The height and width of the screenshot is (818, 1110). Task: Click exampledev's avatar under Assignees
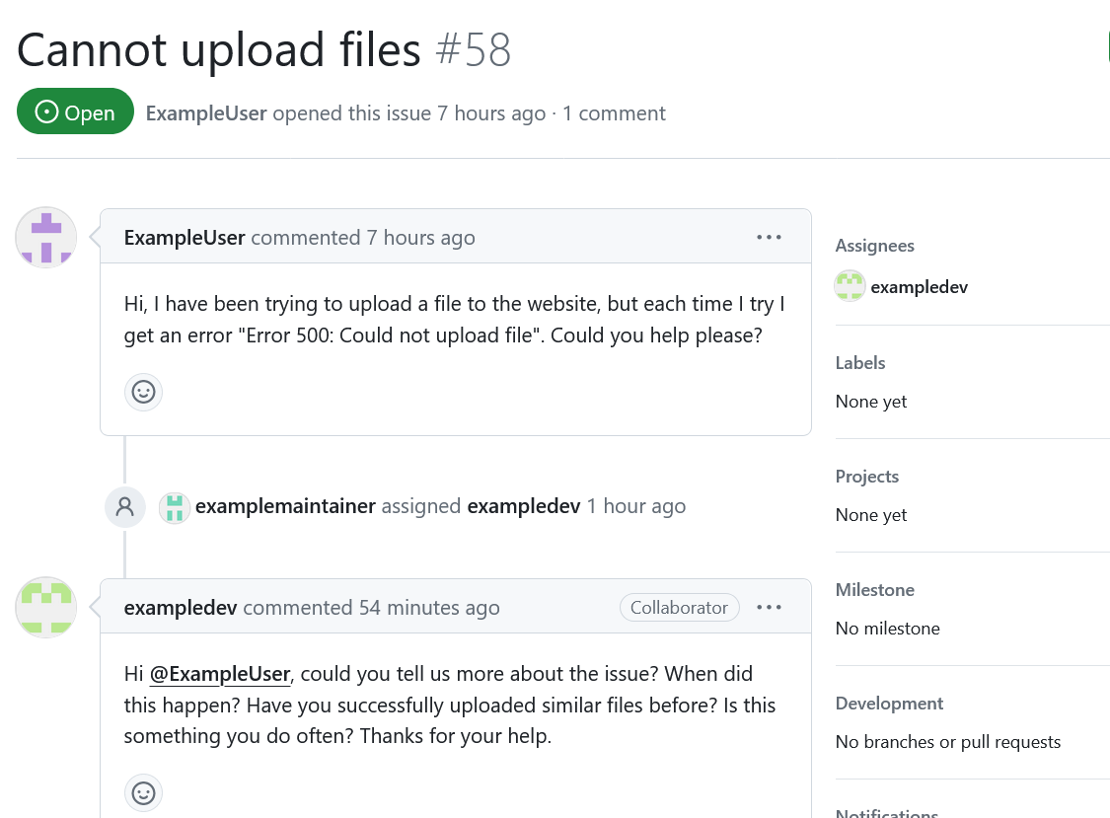(x=850, y=286)
